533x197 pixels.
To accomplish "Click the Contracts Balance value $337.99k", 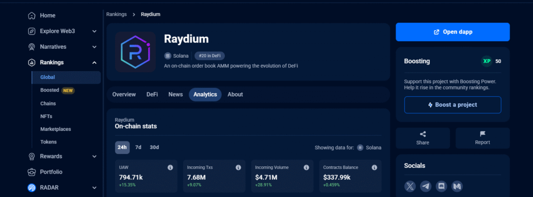I will (x=337, y=177).
